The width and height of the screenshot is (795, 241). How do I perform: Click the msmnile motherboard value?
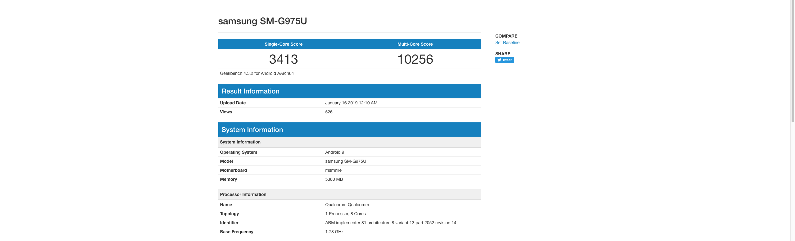pyautogui.click(x=333, y=170)
